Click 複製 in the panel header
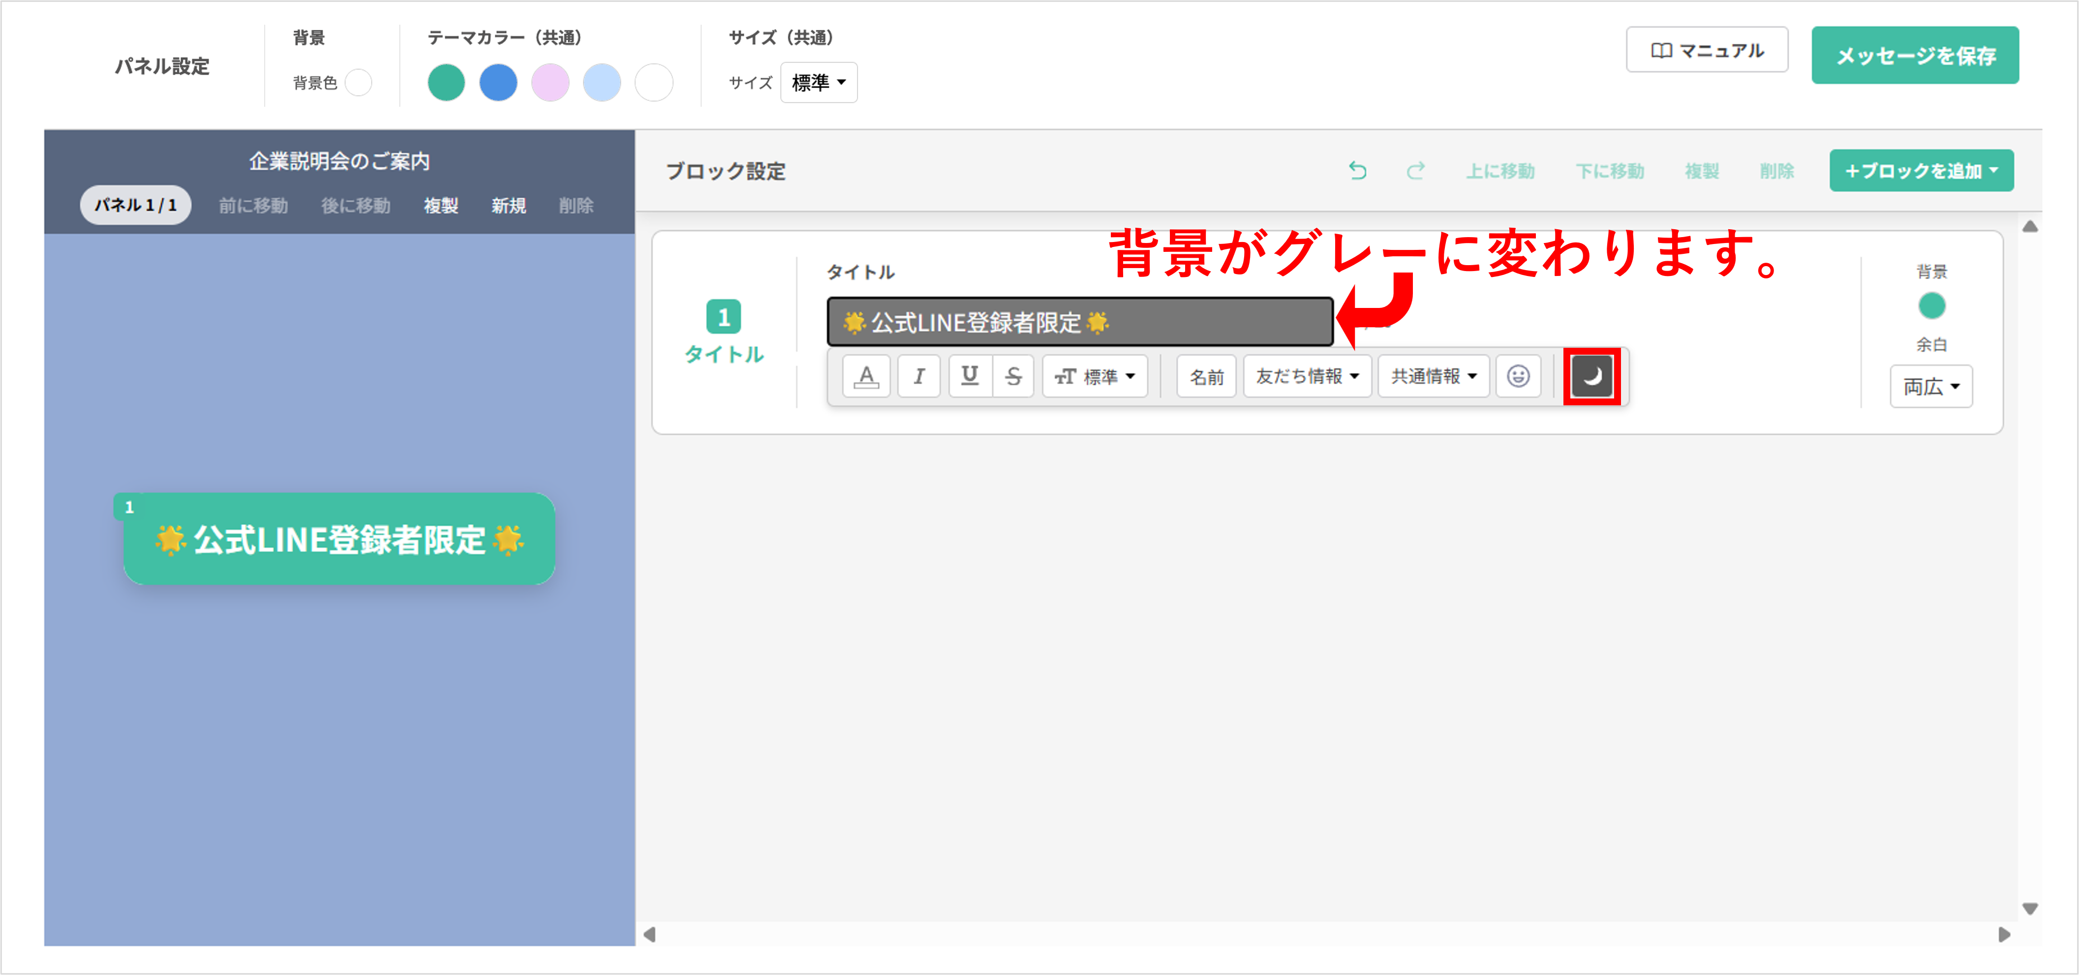The height and width of the screenshot is (975, 2079). [441, 206]
